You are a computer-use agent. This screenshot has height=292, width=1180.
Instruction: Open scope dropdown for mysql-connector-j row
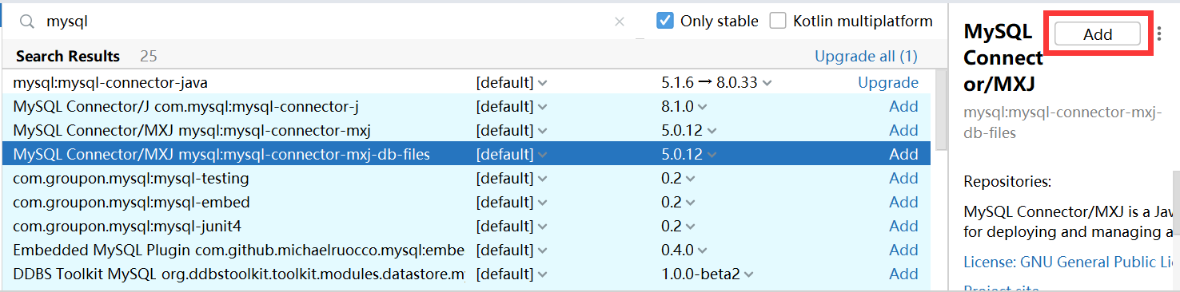tap(512, 106)
